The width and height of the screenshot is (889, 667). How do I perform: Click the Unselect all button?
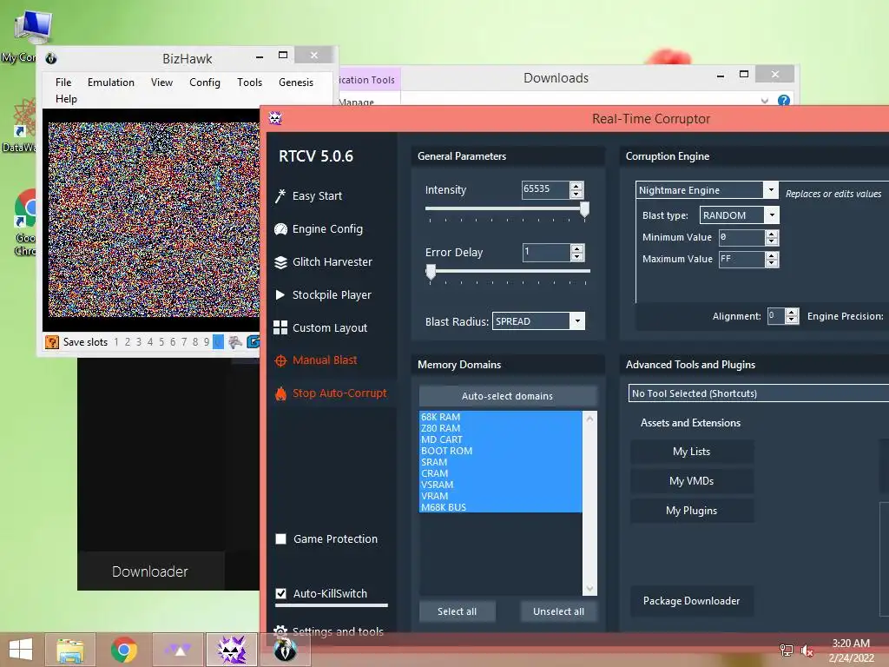point(558,611)
